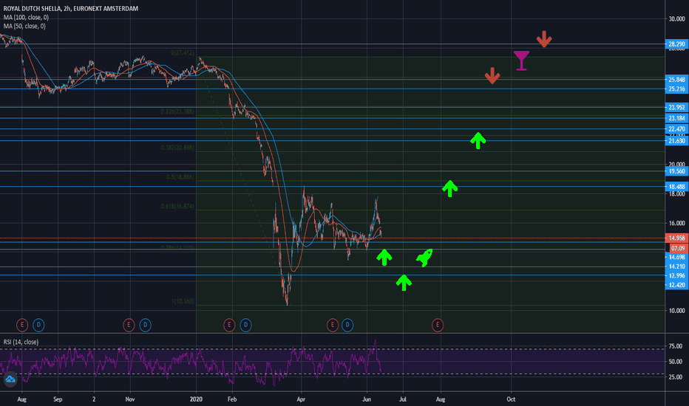Click the 14.210 price line label
689x406 pixels.
(x=676, y=266)
